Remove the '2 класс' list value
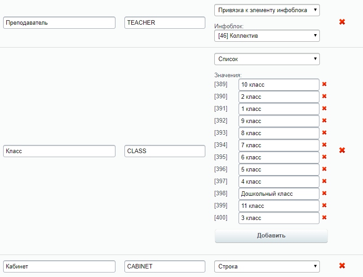363x277 pixels. point(324,96)
